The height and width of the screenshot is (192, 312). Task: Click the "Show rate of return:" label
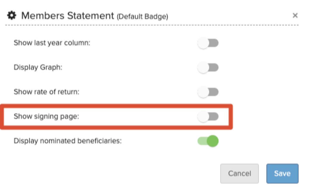pyautogui.click(x=47, y=92)
